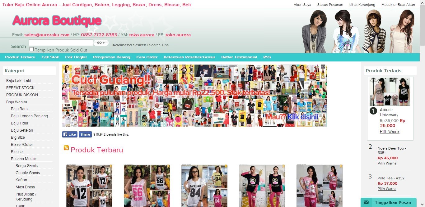
Task: Select Kaftan subcategory
Action: click(21, 180)
